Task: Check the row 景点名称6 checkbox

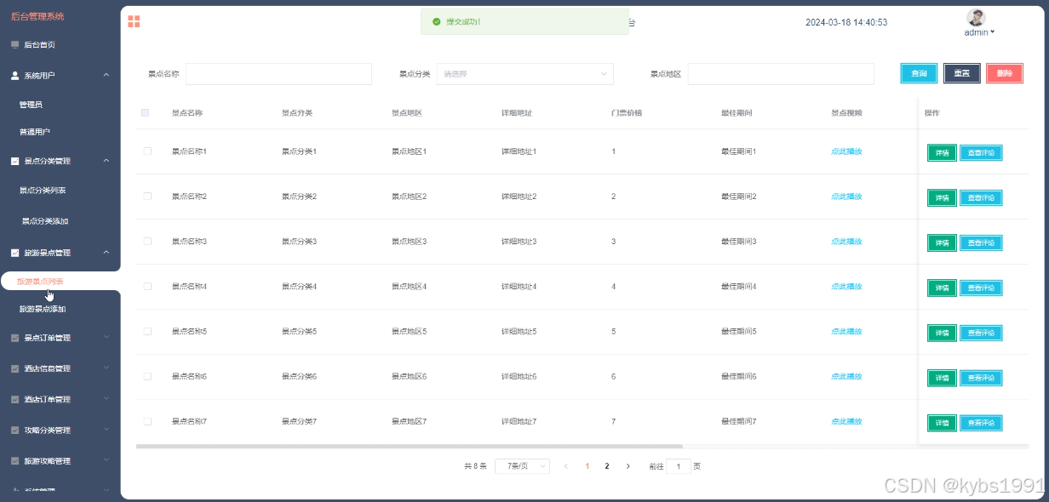Action: [147, 376]
